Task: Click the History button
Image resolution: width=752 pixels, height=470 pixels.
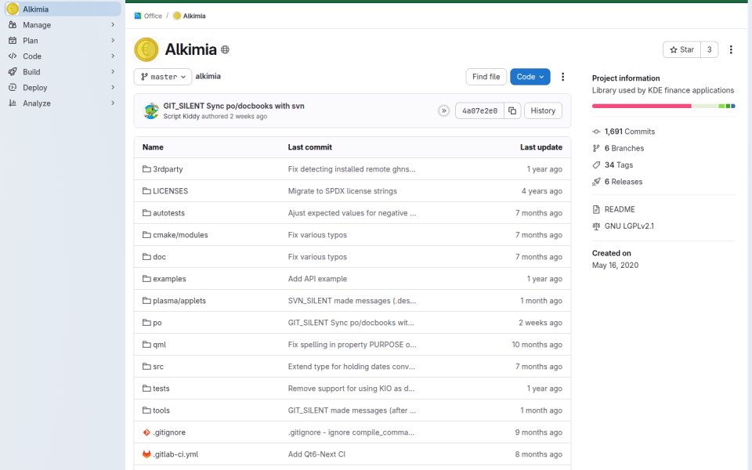Action: [x=542, y=110]
